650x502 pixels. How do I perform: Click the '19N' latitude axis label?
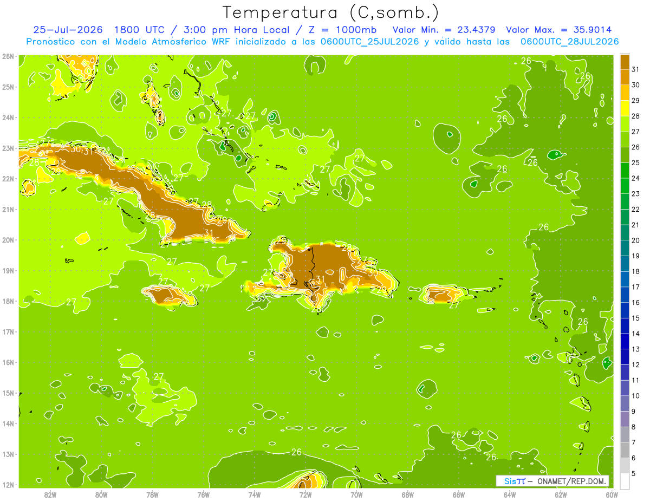(8, 270)
